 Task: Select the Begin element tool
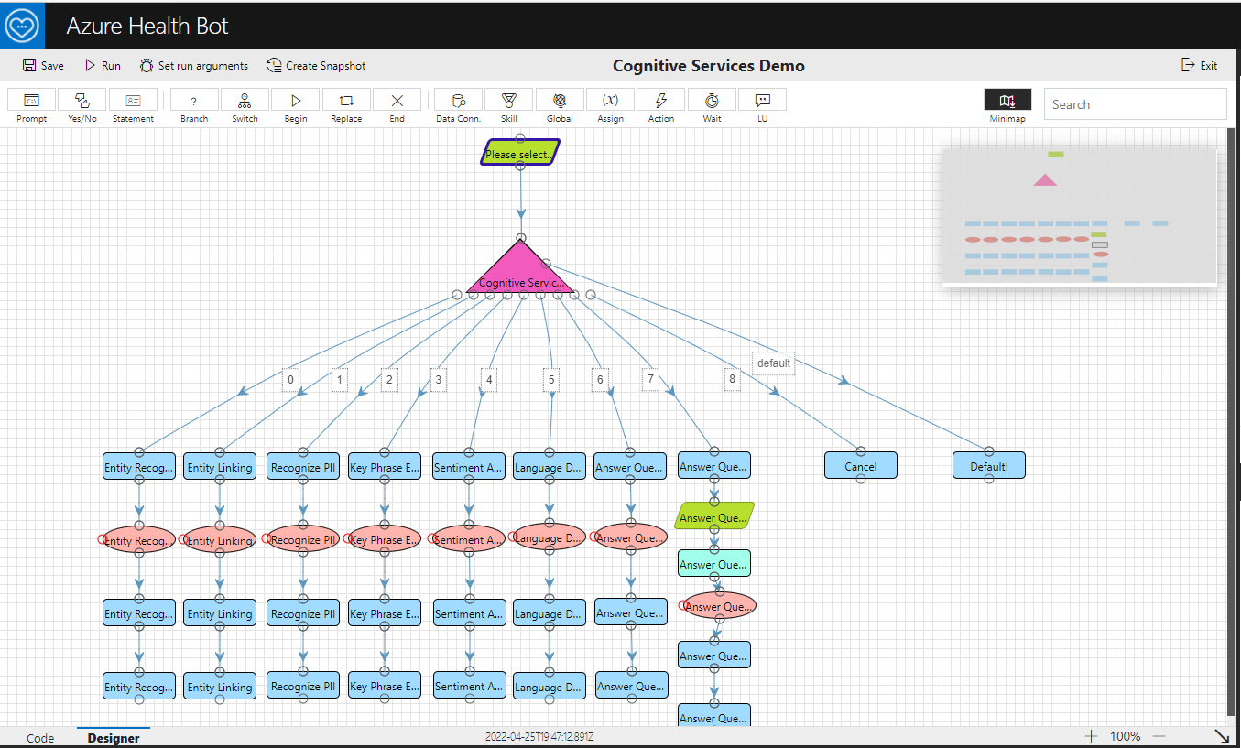coord(296,106)
